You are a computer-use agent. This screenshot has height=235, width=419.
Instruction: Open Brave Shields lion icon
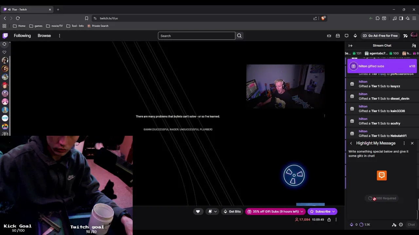(323, 18)
